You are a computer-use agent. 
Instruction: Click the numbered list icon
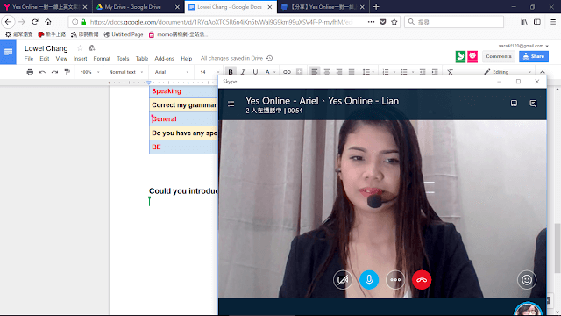(x=386, y=72)
